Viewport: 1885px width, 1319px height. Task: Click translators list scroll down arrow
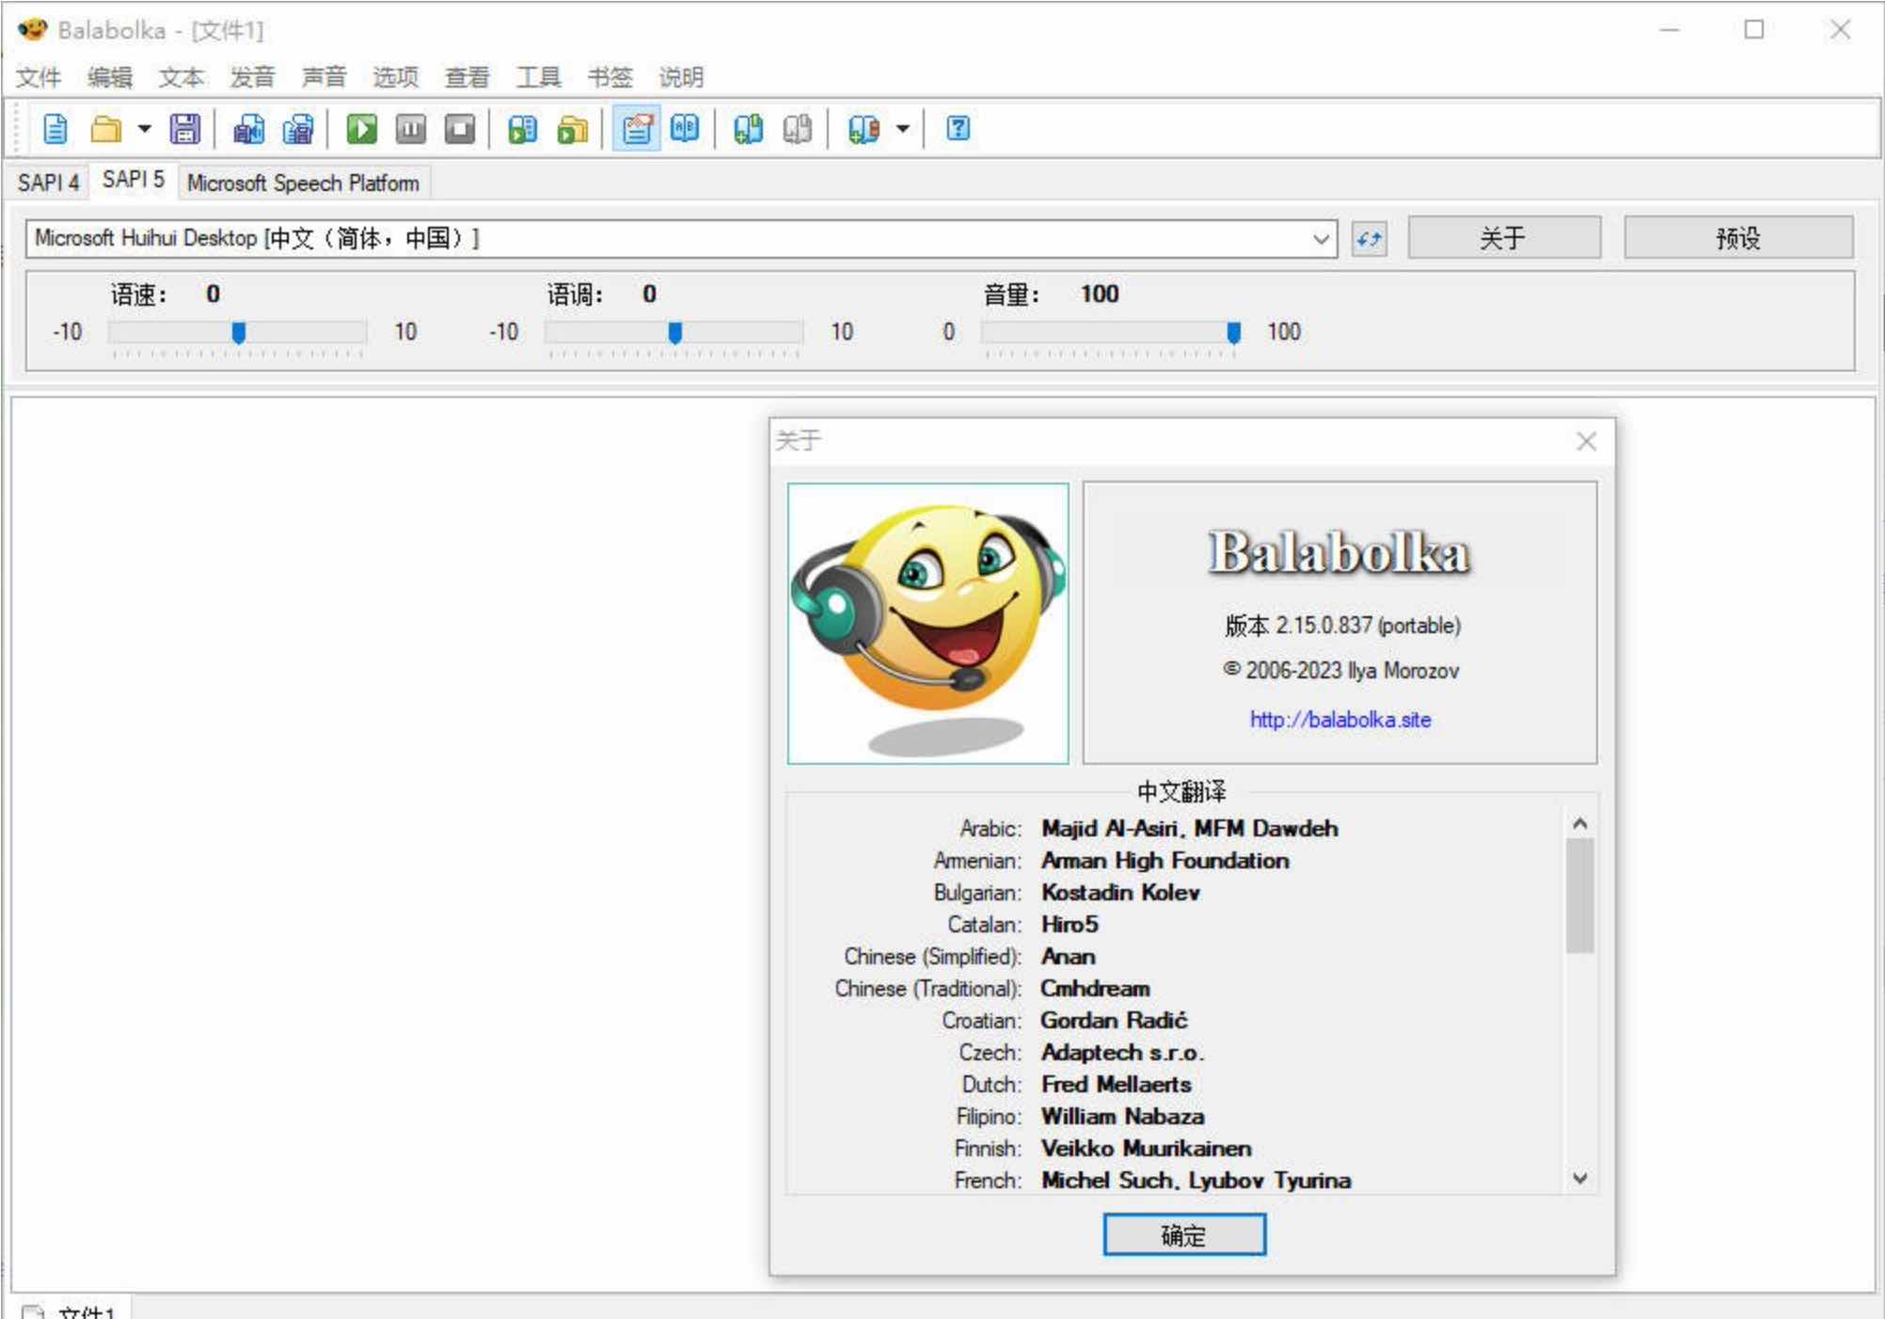[1579, 1178]
